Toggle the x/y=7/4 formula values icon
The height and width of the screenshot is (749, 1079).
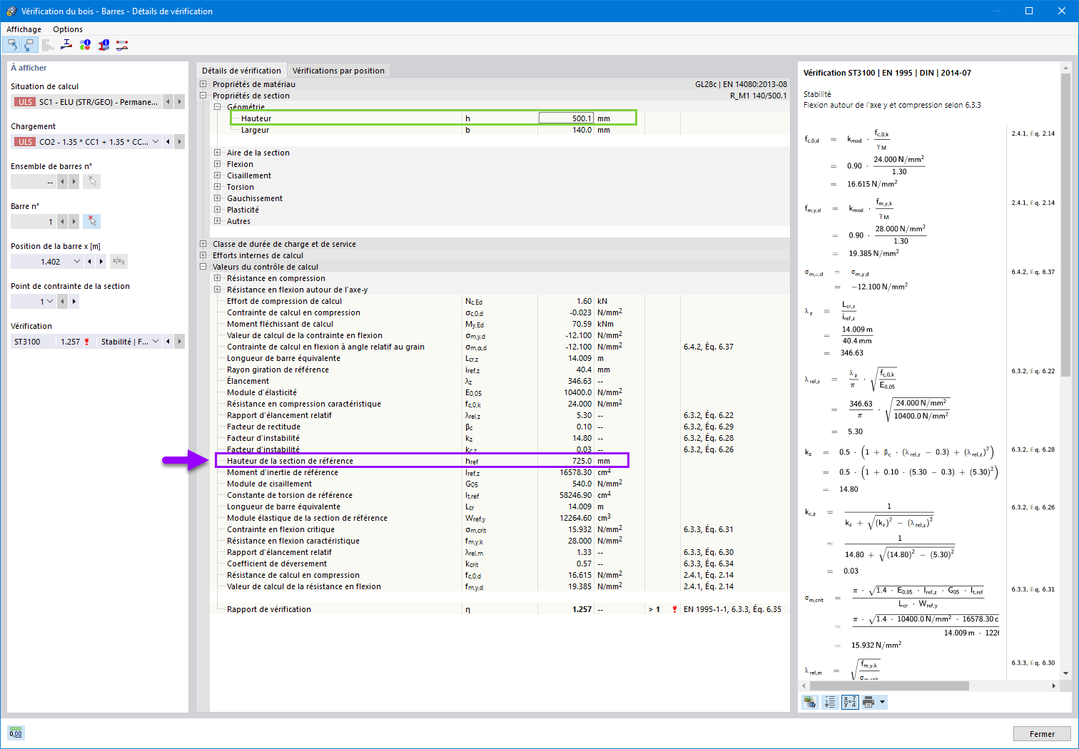pyautogui.click(x=850, y=703)
